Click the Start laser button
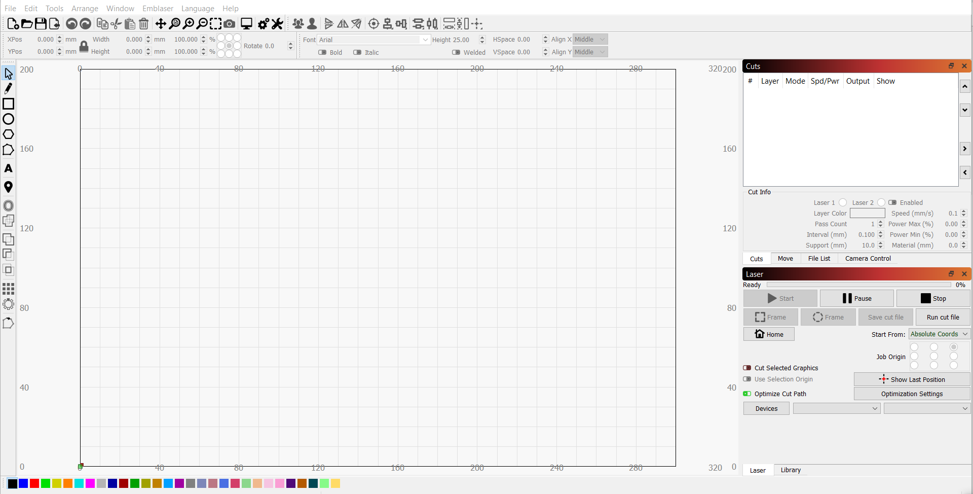 pos(780,298)
